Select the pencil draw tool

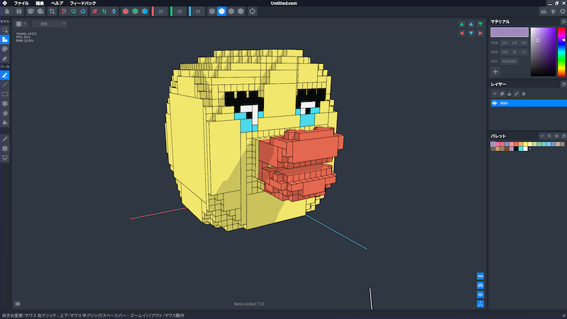pyautogui.click(x=5, y=75)
